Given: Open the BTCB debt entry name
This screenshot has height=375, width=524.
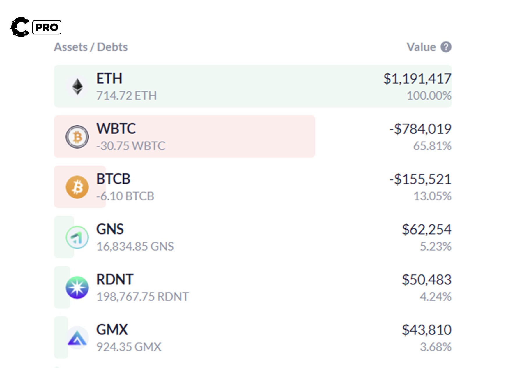Looking at the screenshot, I should click(113, 179).
